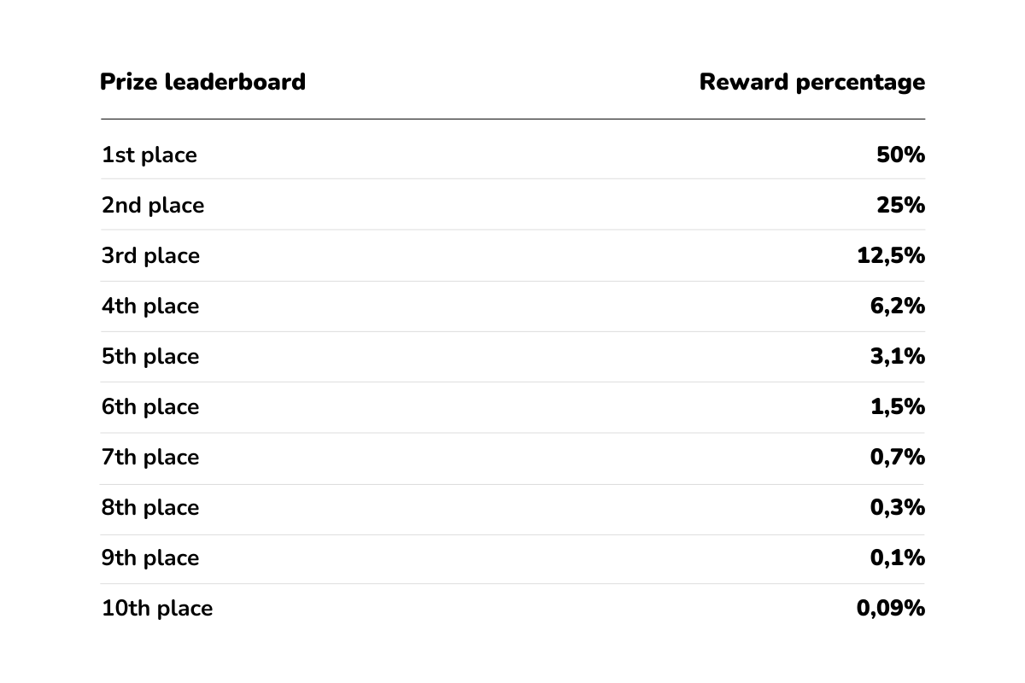Select the "1st place" row label
The image size is (1025, 683).
click(149, 155)
